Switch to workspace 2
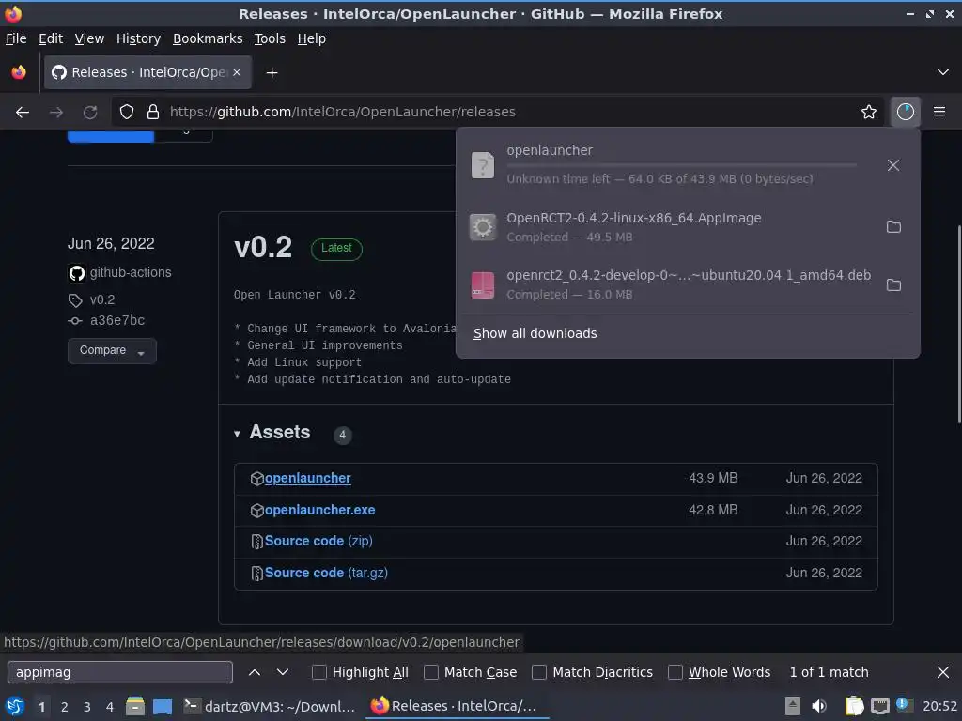 65,707
